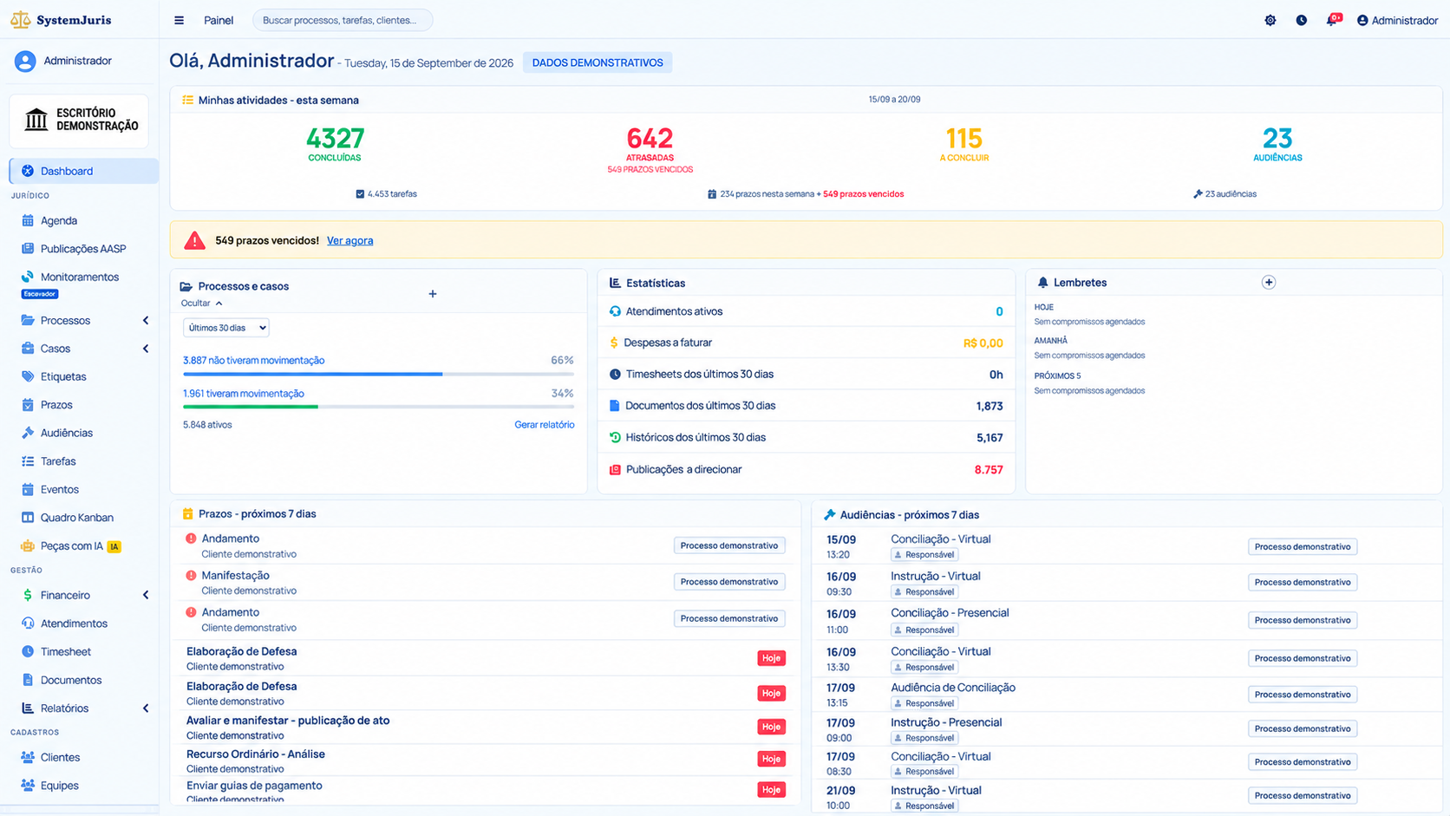Click the SystemJuris scales logo
The height and width of the screenshot is (816, 1450).
point(20,19)
